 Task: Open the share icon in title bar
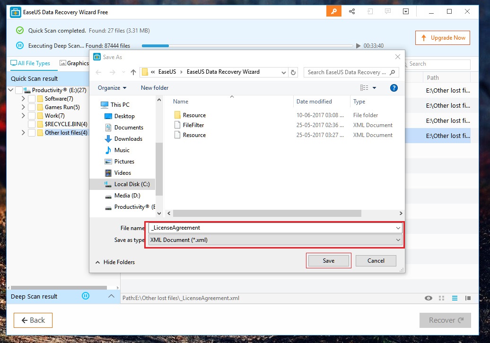pyautogui.click(x=352, y=11)
